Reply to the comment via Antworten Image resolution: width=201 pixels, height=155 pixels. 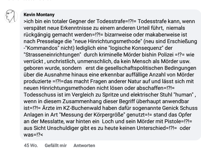pos(84,146)
